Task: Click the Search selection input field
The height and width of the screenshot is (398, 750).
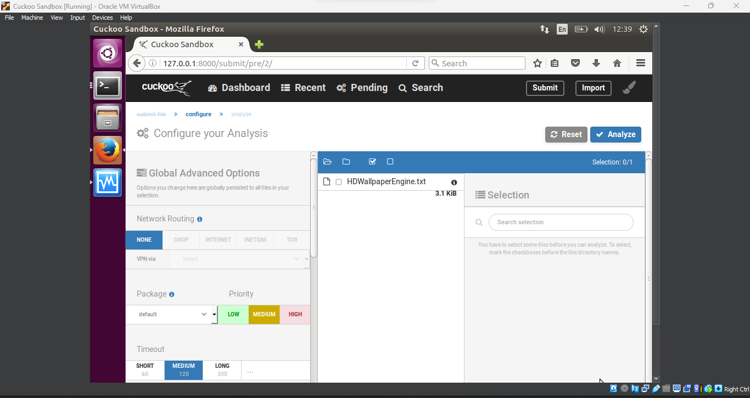Action: (x=561, y=222)
